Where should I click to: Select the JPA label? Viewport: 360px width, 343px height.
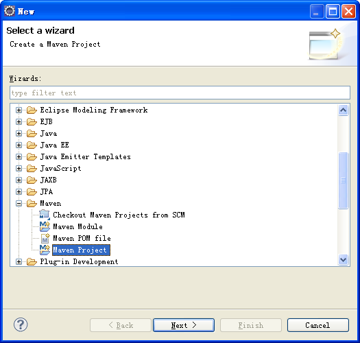point(47,192)
